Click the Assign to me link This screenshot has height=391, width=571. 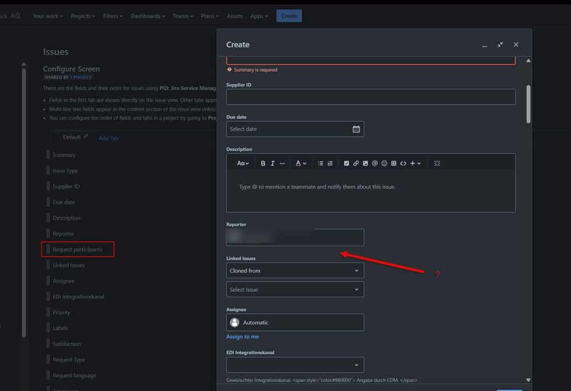[x=242, y=336]
